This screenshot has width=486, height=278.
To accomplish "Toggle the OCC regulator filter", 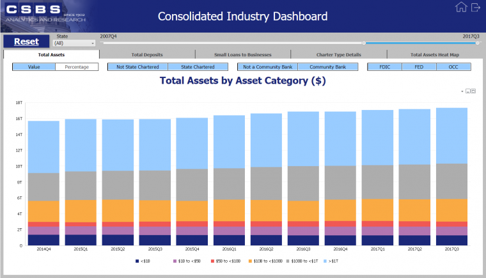I will (453, 67).
